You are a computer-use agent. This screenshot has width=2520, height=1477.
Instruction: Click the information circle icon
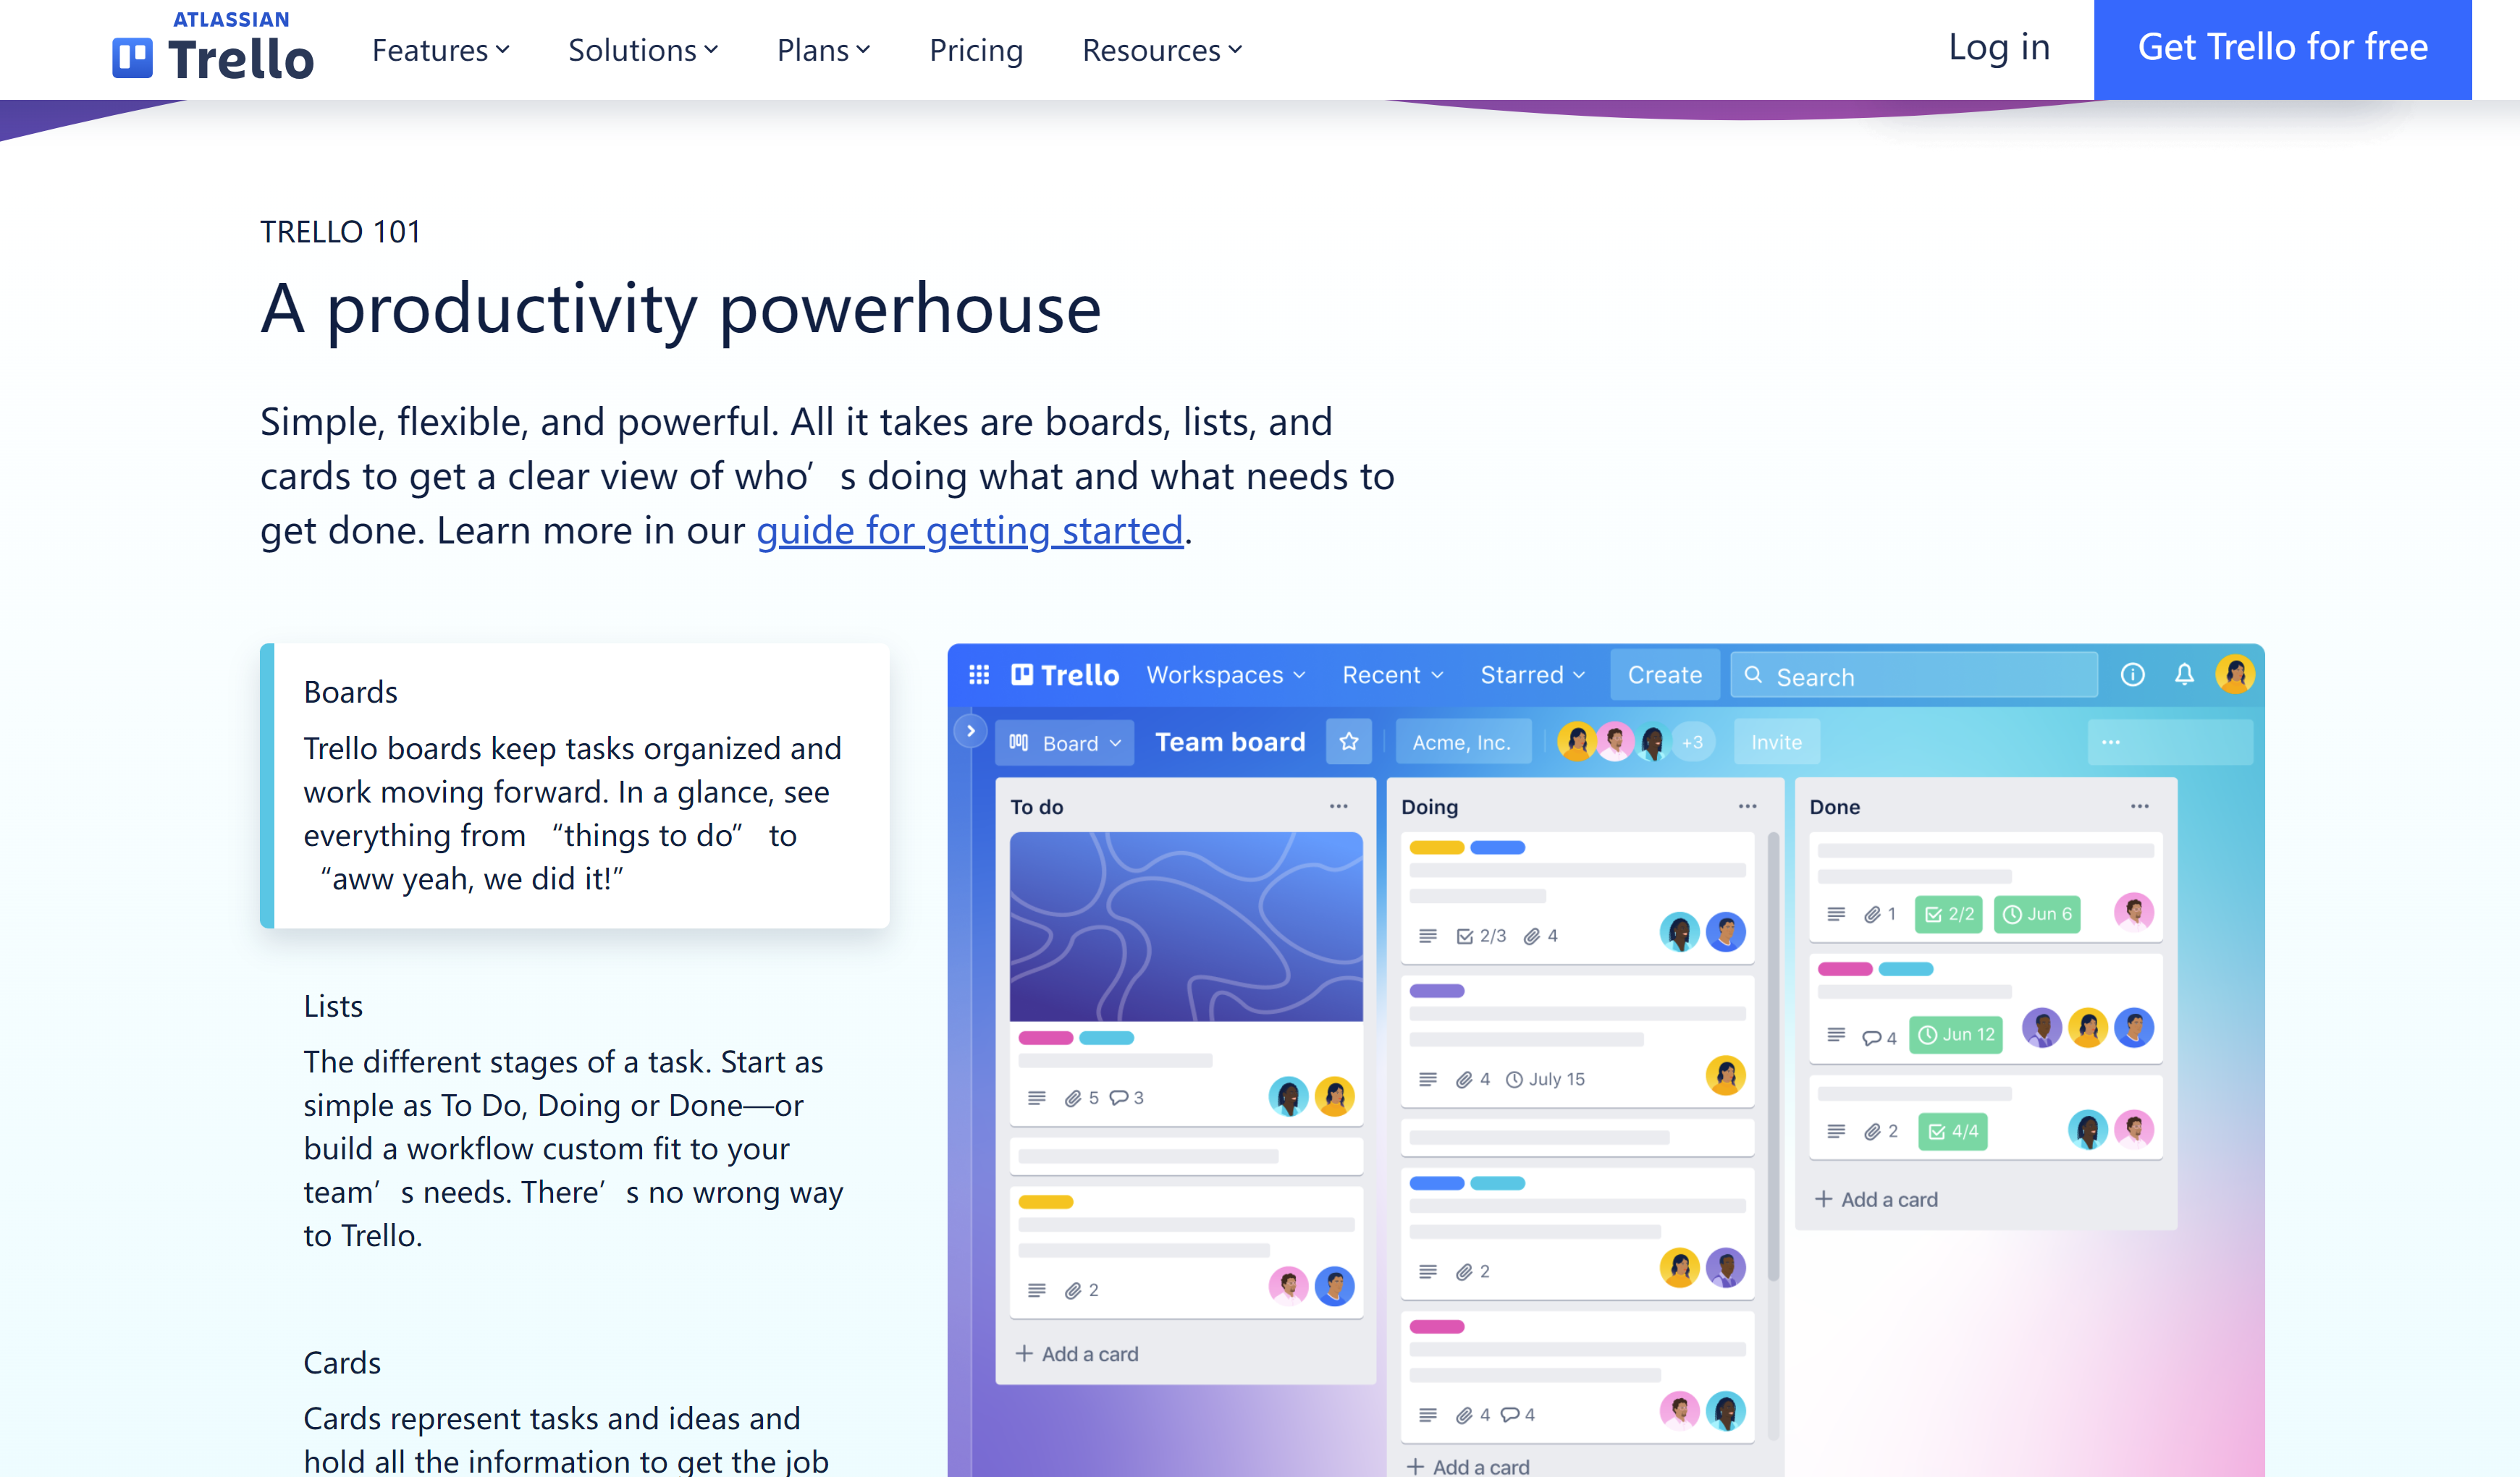[x=2135, y=675]
